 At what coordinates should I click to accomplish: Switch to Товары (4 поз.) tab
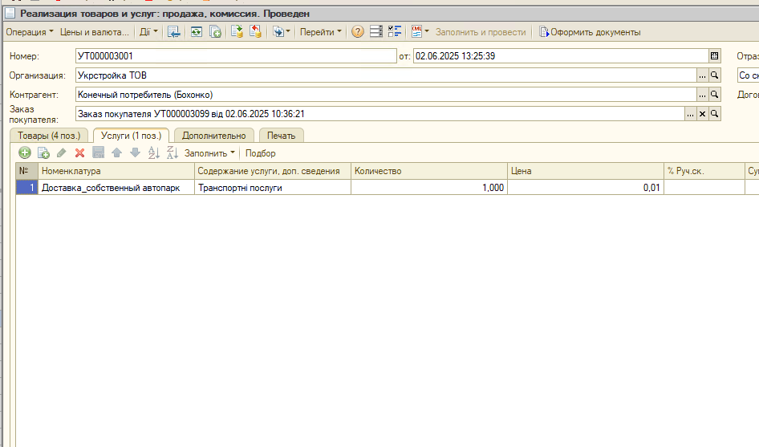[x=49, y=136]
